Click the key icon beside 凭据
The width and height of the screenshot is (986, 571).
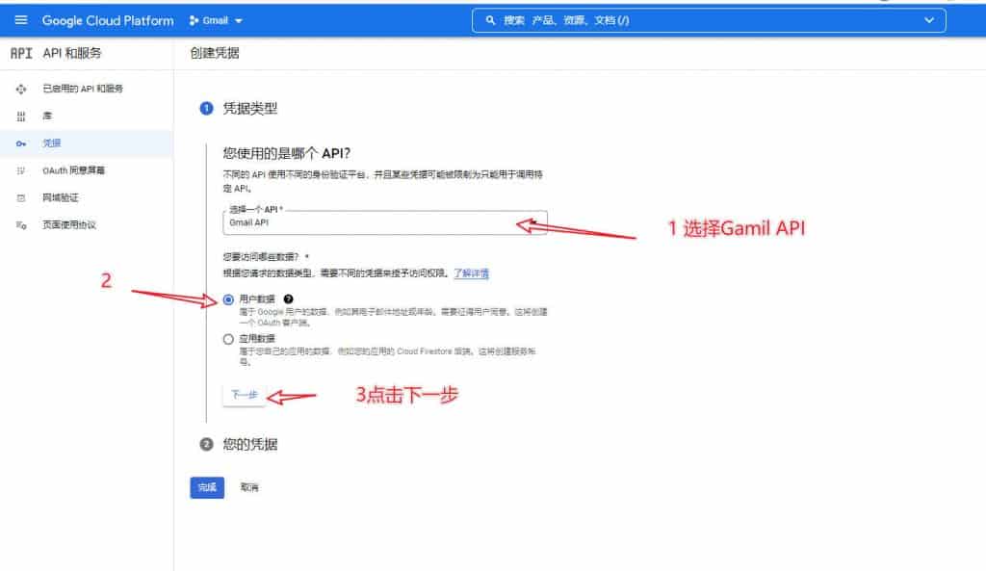pos(21,143)
